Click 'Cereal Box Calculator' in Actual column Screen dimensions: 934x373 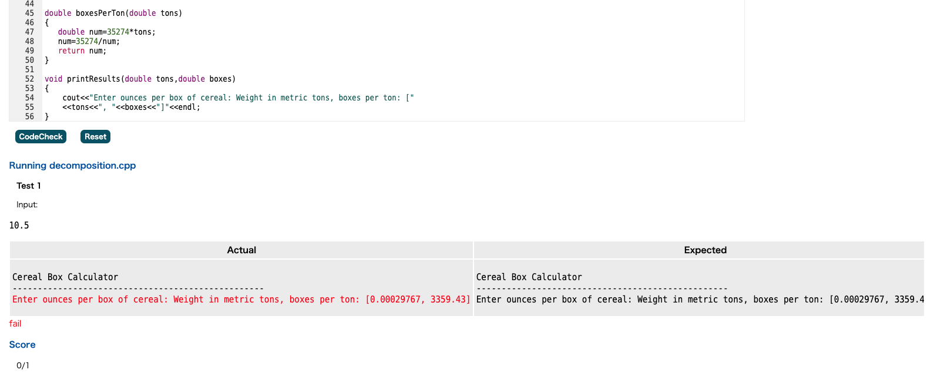(65, 277)
